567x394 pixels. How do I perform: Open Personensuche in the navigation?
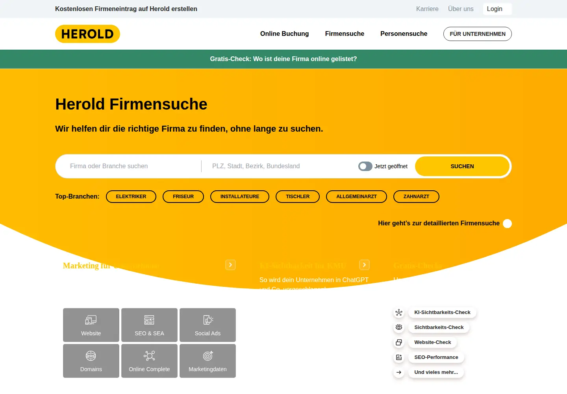pyautogui.click(x=404, y=34)
